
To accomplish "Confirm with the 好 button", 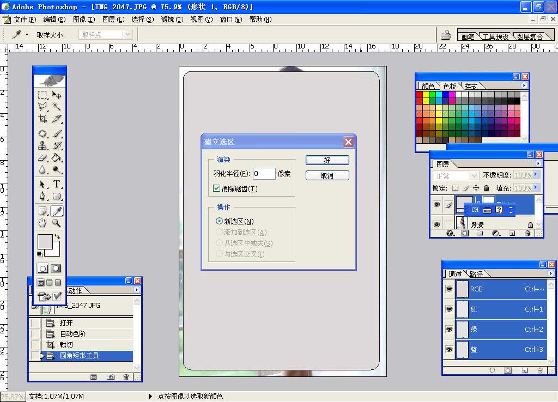I will (327, 160).
